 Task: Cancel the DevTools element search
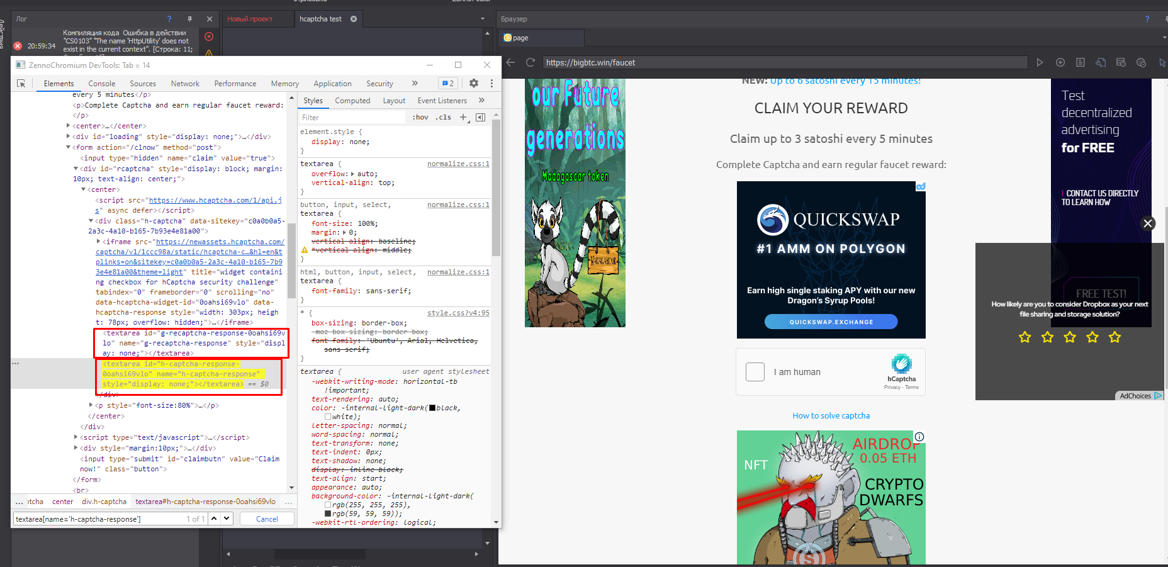tap(267, 519)
